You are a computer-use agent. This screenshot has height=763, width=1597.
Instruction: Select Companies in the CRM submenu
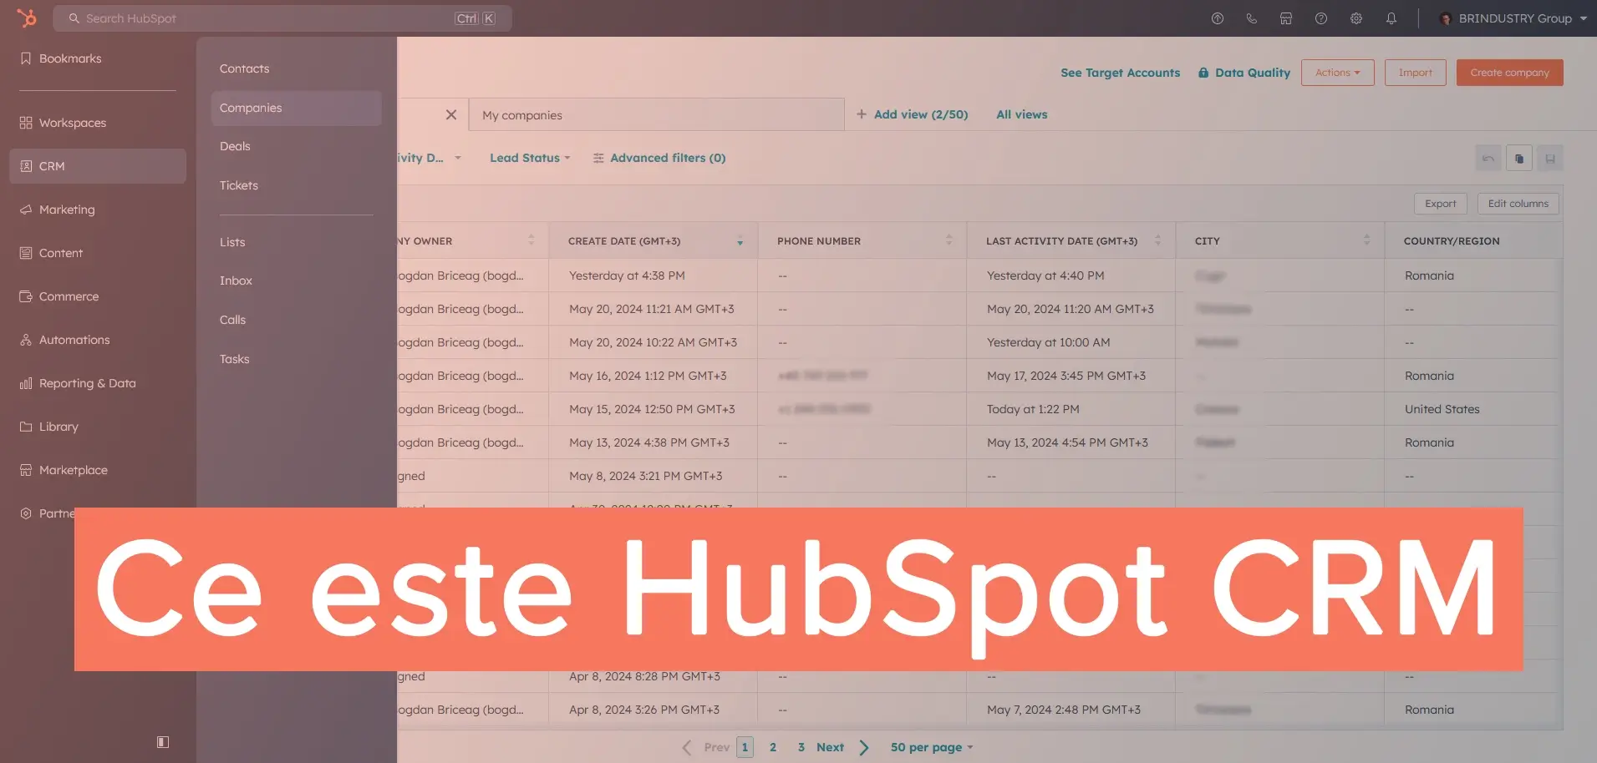pyautogui.click(x=297, y=108)
